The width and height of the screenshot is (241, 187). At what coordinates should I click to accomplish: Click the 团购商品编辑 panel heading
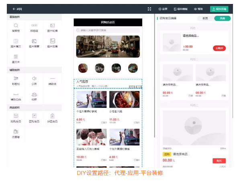pos(168,18)
